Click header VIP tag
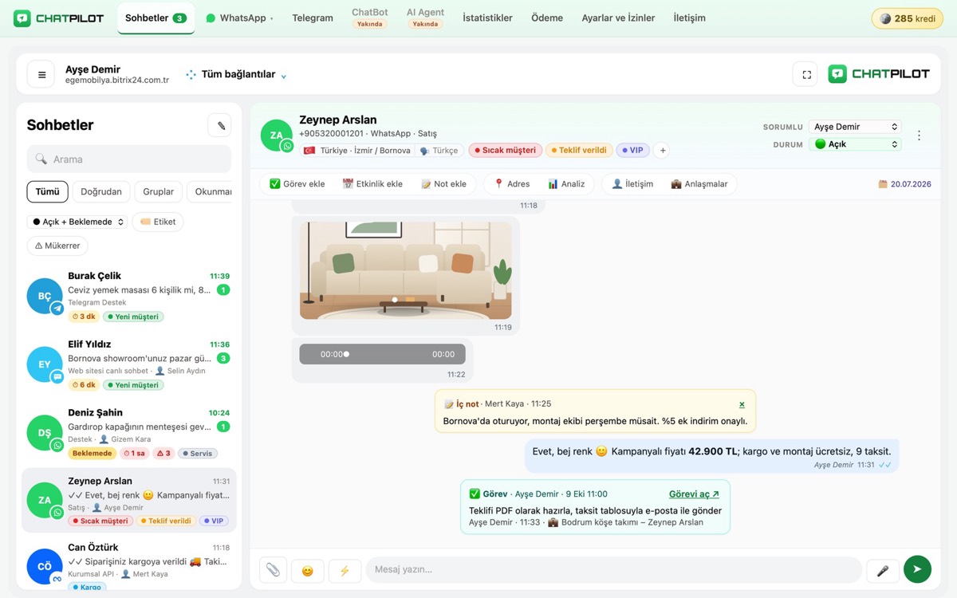This screenshot has width=957, height=598. [632, 150]
